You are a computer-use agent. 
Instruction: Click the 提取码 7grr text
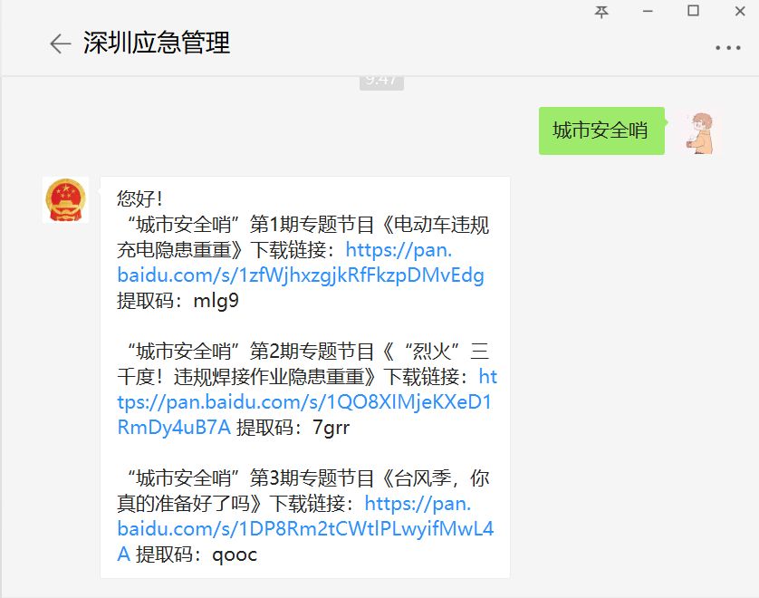(x=293, y=428)
